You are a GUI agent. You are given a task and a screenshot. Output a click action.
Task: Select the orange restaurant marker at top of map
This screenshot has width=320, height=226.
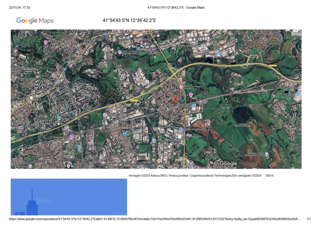[134, 32]
